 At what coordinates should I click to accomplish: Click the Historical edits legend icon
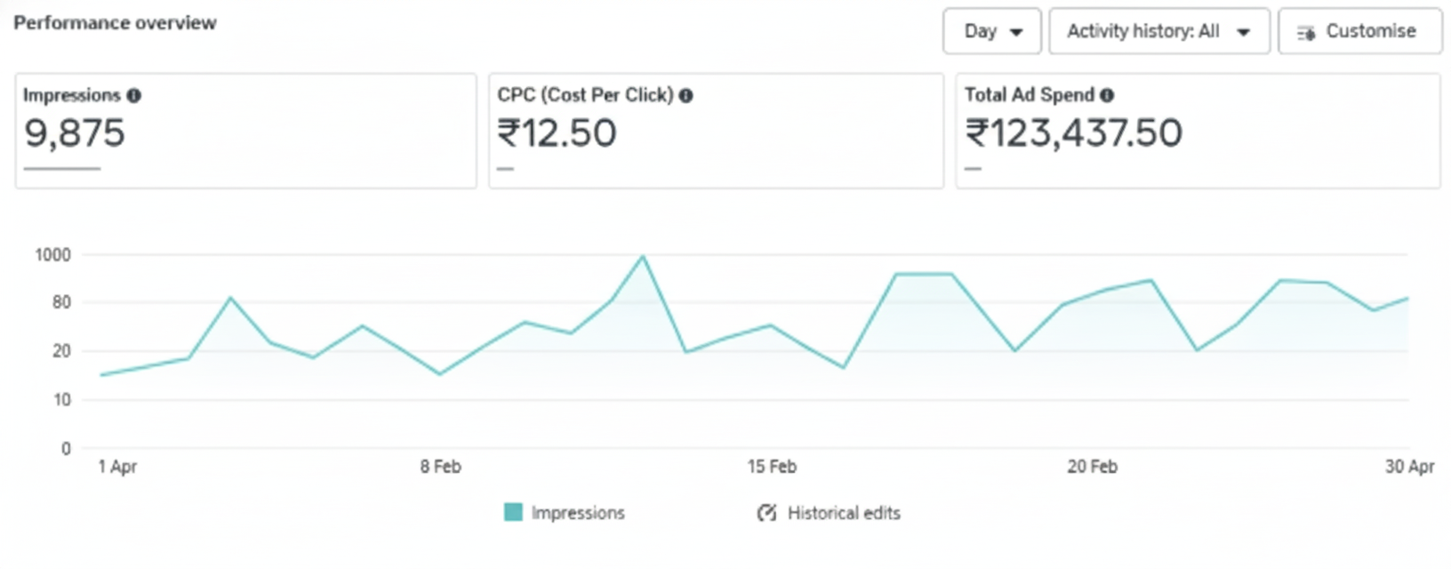click(x=766, y=513)
